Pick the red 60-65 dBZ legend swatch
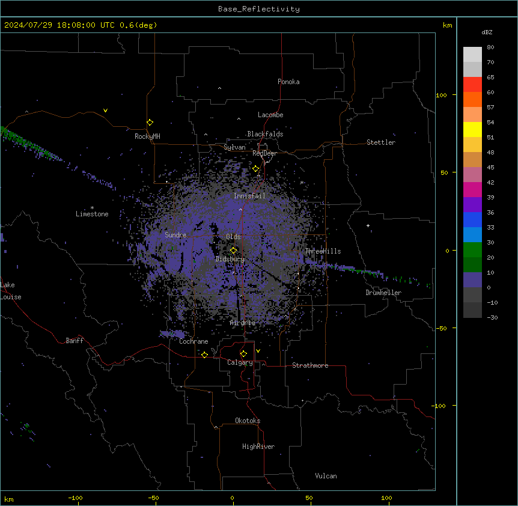 tap(472, 84)
